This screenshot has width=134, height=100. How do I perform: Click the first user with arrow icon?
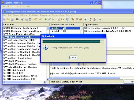(x=91, y=19)
